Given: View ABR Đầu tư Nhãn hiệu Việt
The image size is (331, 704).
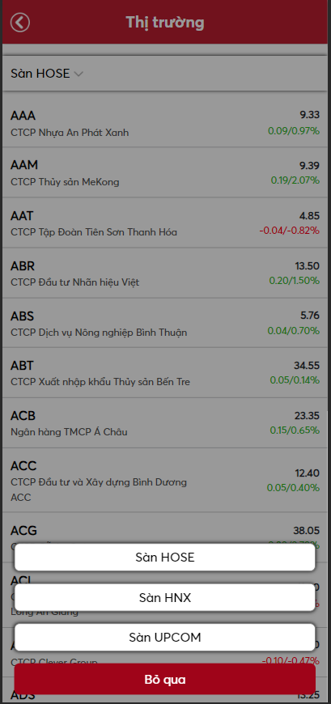Looking at the screenshot, I should point(165,273).
